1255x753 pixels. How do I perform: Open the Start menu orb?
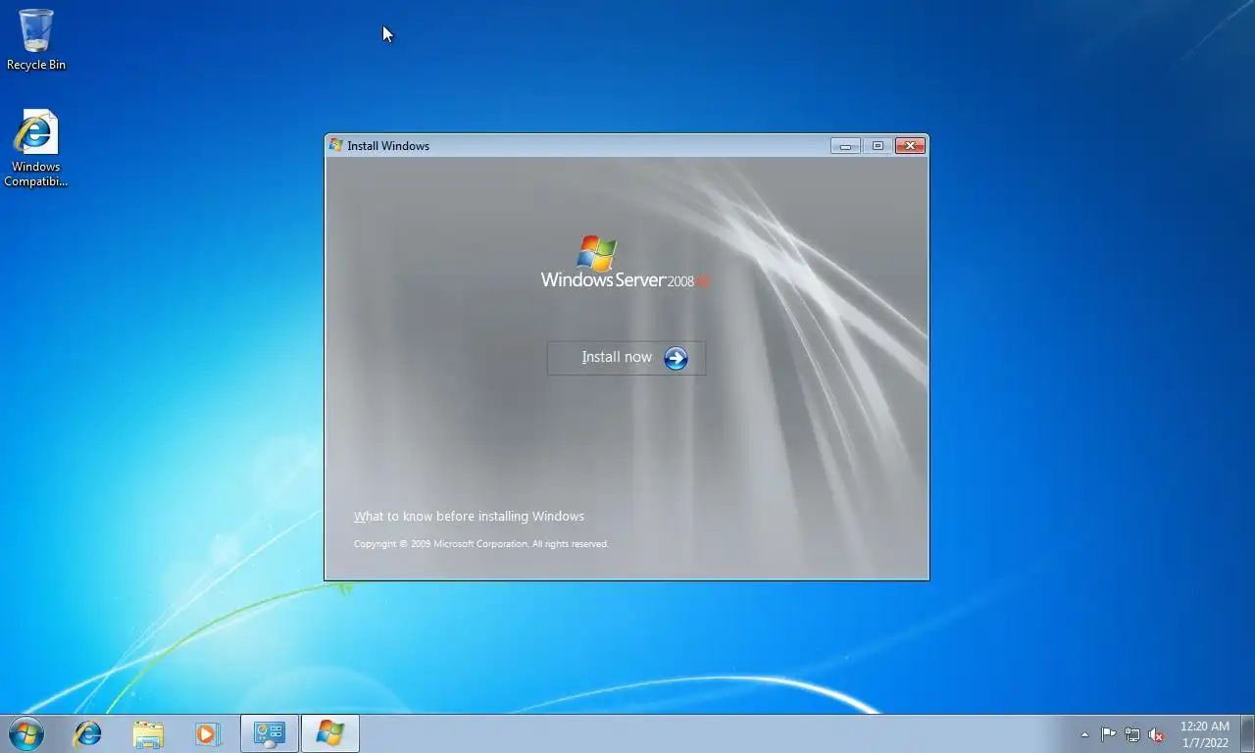point(25,733)
